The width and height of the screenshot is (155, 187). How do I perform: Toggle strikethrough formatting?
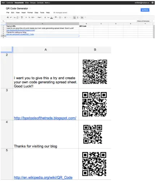pos(48,17)
